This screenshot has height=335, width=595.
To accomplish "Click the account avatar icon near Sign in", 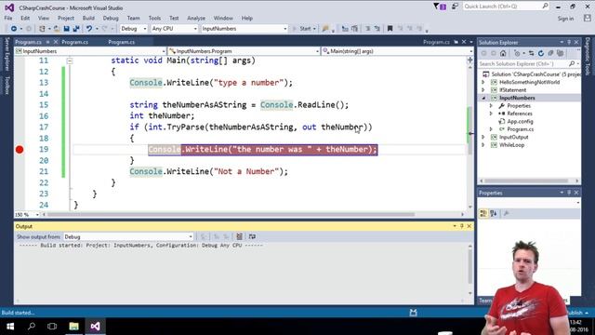I will 587,18.
